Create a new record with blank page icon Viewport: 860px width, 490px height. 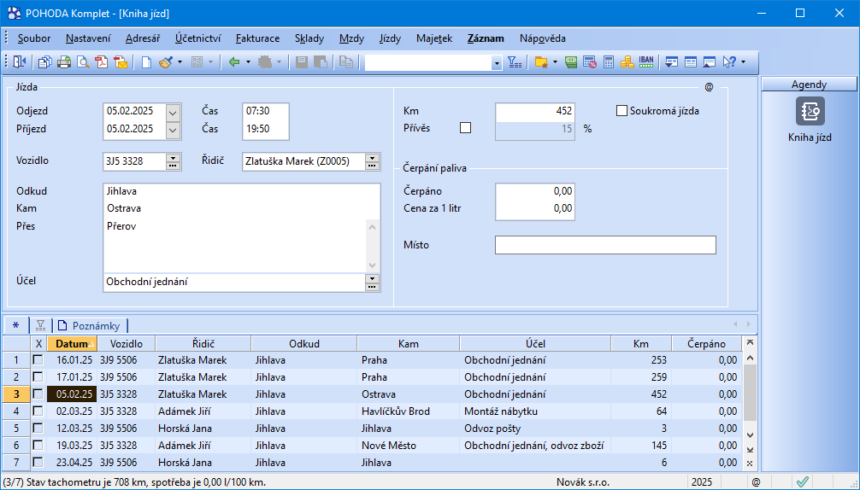click(146, 62)
